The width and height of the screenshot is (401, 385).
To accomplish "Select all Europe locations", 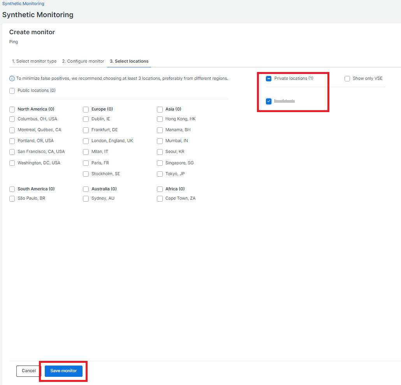I will click(86, 109).
